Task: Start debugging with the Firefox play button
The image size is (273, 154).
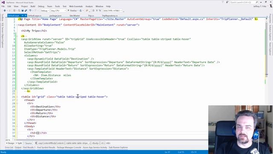Action: (68, 11)
